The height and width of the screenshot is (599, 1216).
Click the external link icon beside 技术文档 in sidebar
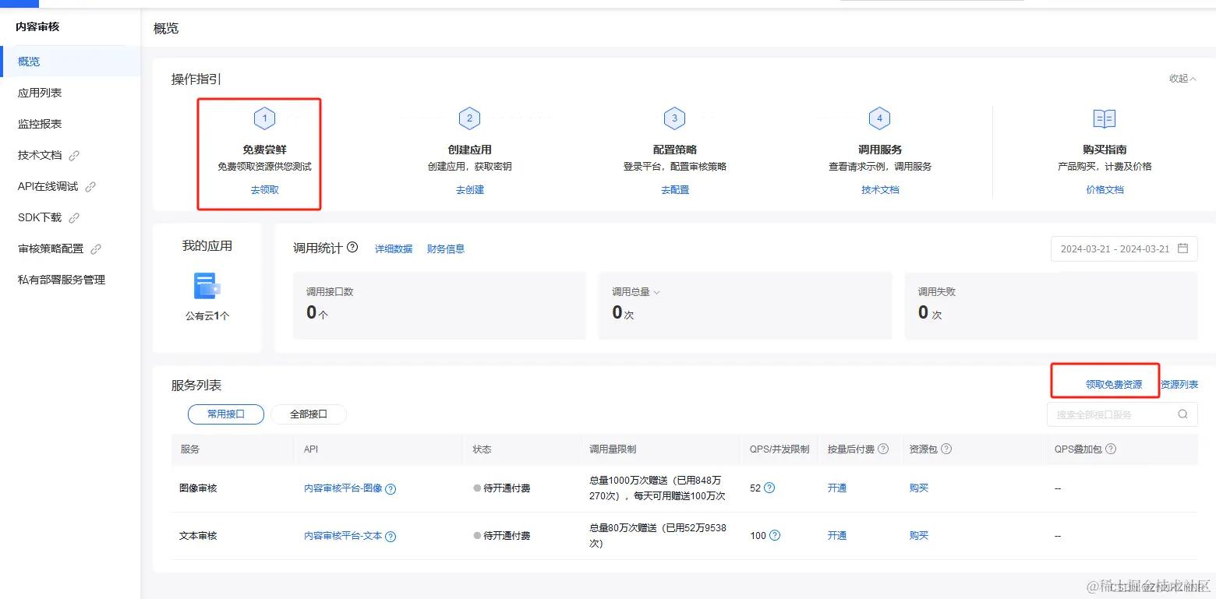[74, 156]
